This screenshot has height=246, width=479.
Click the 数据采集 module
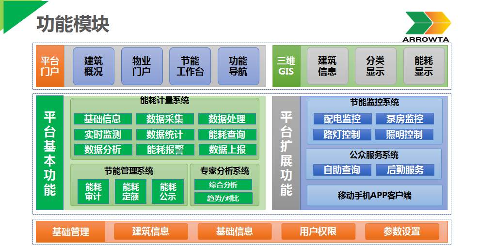(x=165, y=119)
